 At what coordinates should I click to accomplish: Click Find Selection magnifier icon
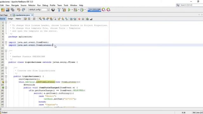pyautogui.click(x=40, y=19)
